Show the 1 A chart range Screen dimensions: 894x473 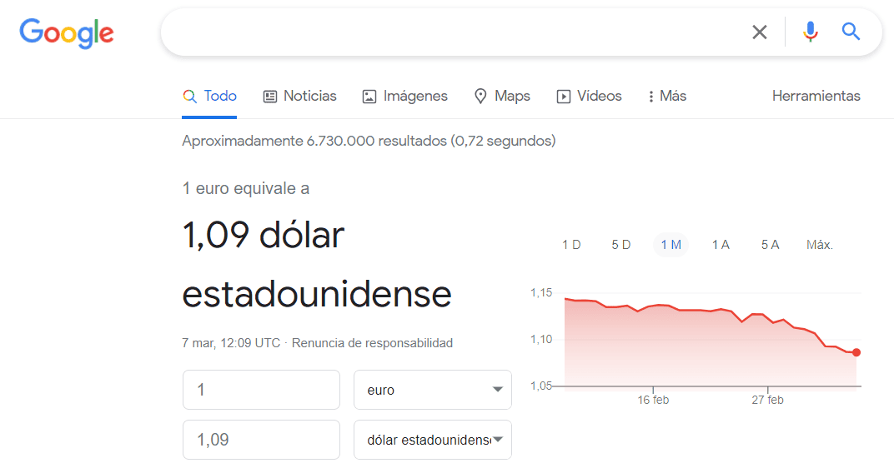click(x=721, y=245)
